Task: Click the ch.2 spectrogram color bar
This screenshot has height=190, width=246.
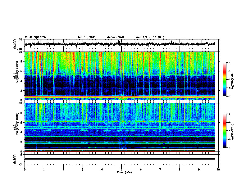Action: point(225,131)
